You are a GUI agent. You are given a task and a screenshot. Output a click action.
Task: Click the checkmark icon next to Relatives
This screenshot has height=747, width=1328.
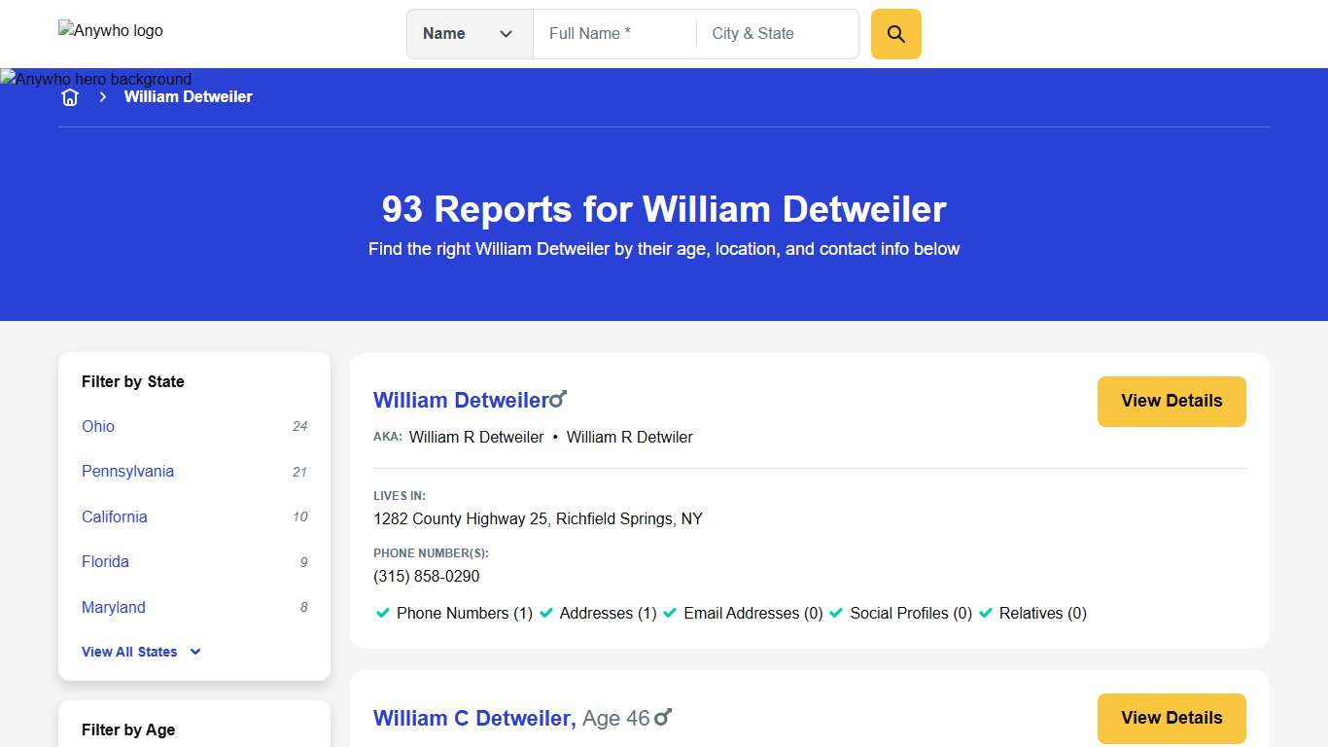coord(985,614)
